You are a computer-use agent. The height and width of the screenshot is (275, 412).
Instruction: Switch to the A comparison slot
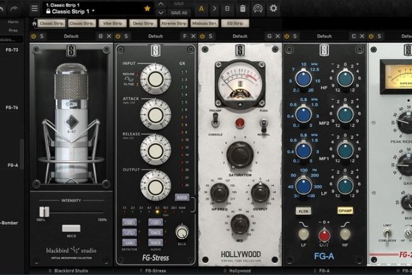coord(202,8)
